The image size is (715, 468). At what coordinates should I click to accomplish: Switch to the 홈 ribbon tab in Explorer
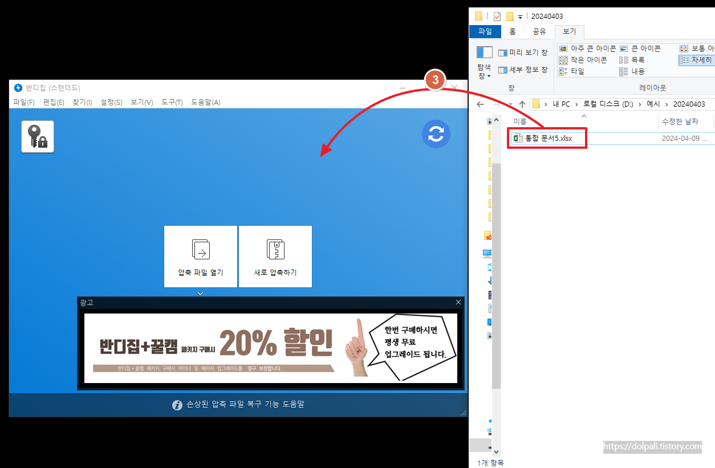point(513,32)
